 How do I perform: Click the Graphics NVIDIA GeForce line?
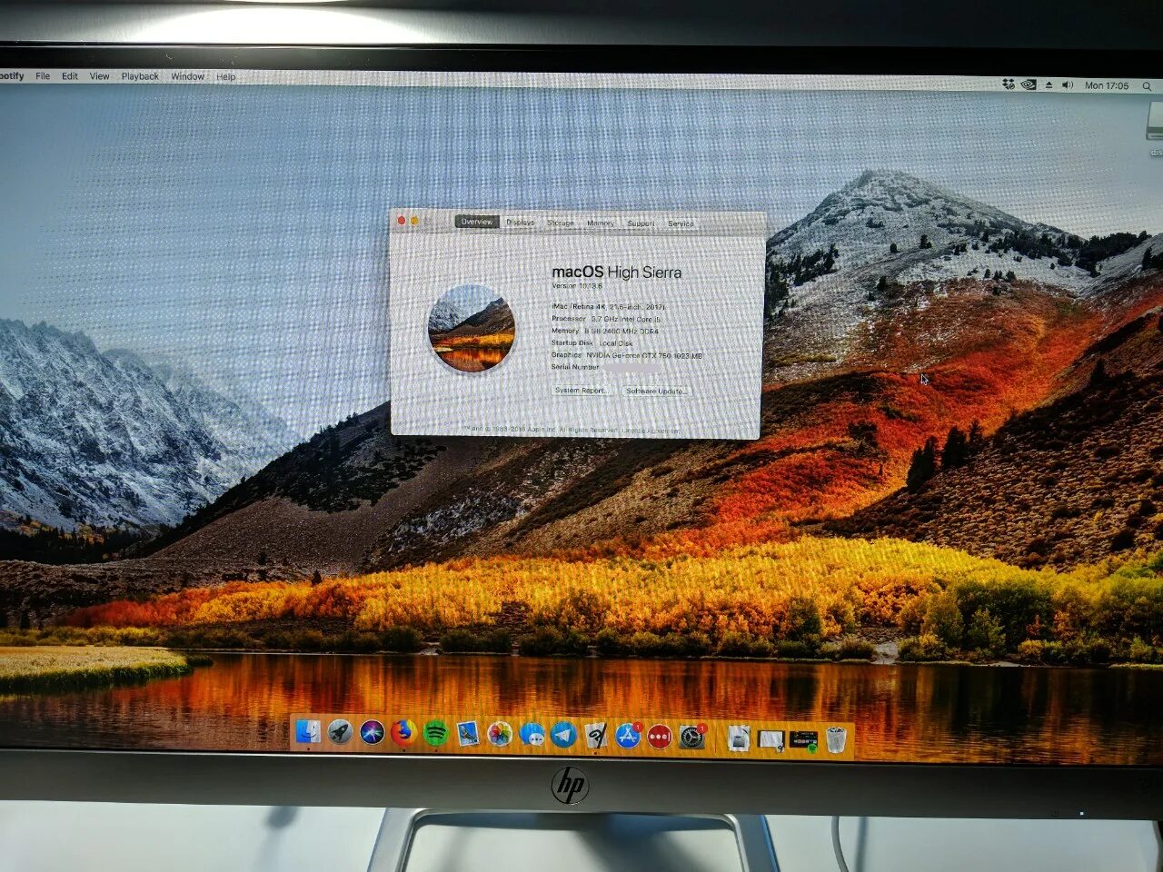627,355
